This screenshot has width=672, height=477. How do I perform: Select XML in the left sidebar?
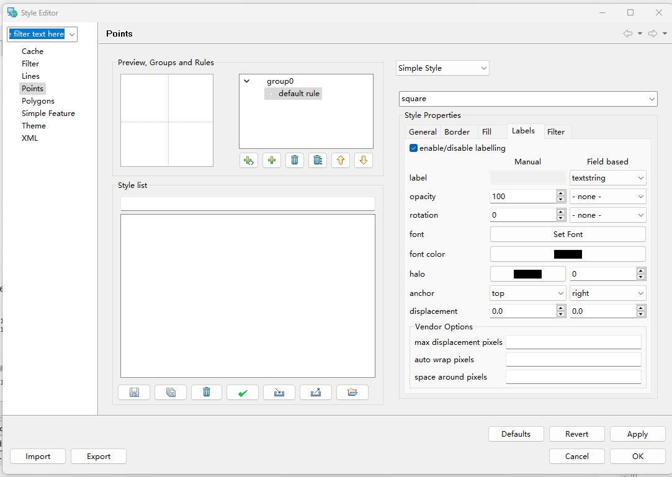point(30,138)
